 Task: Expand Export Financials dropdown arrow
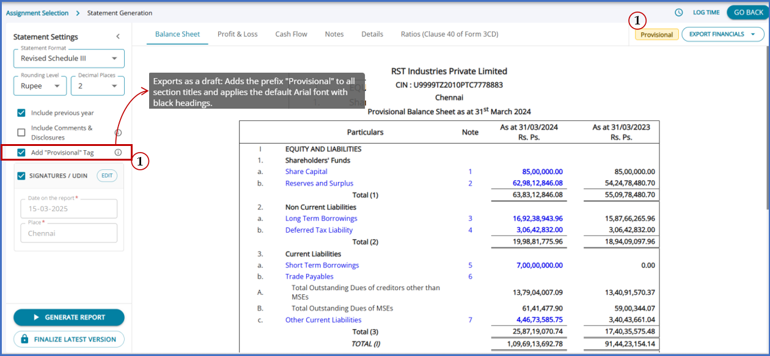753,35
